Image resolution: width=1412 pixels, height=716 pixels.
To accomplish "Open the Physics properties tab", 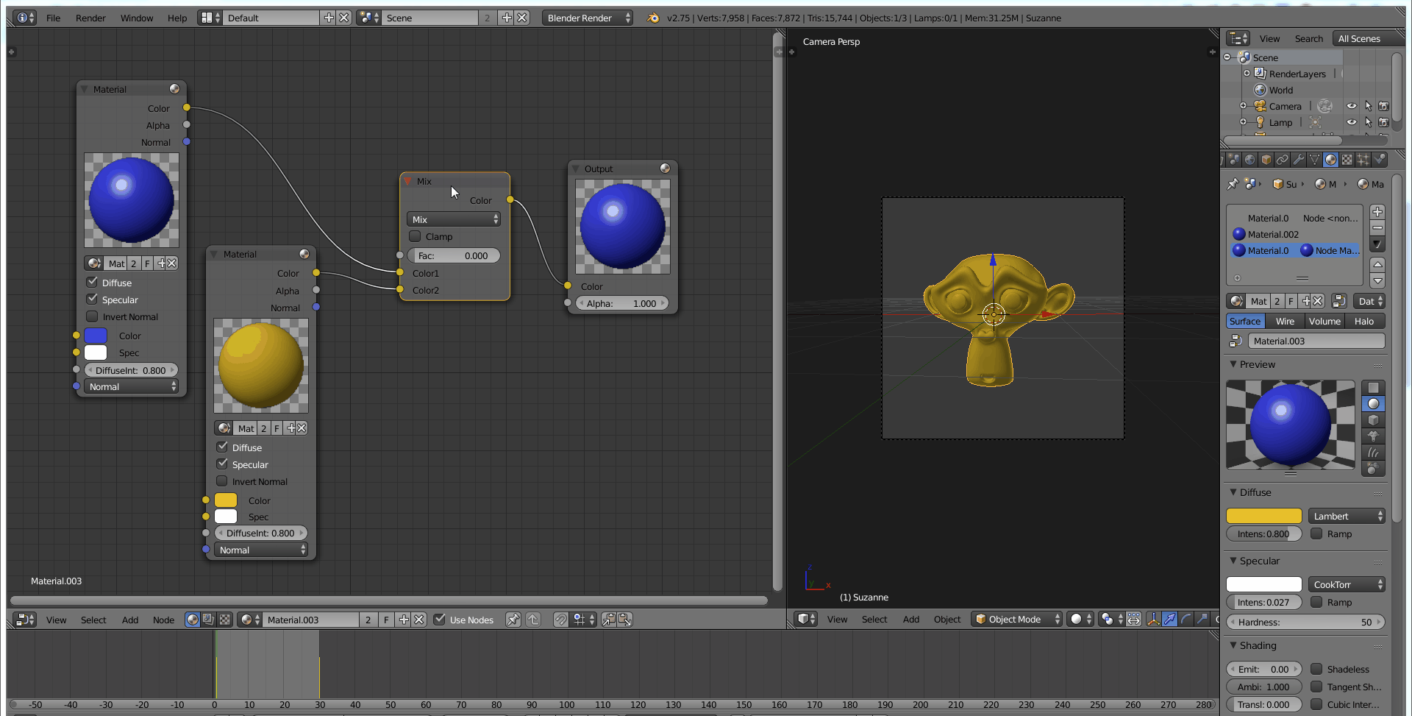I will (1380, 160).
